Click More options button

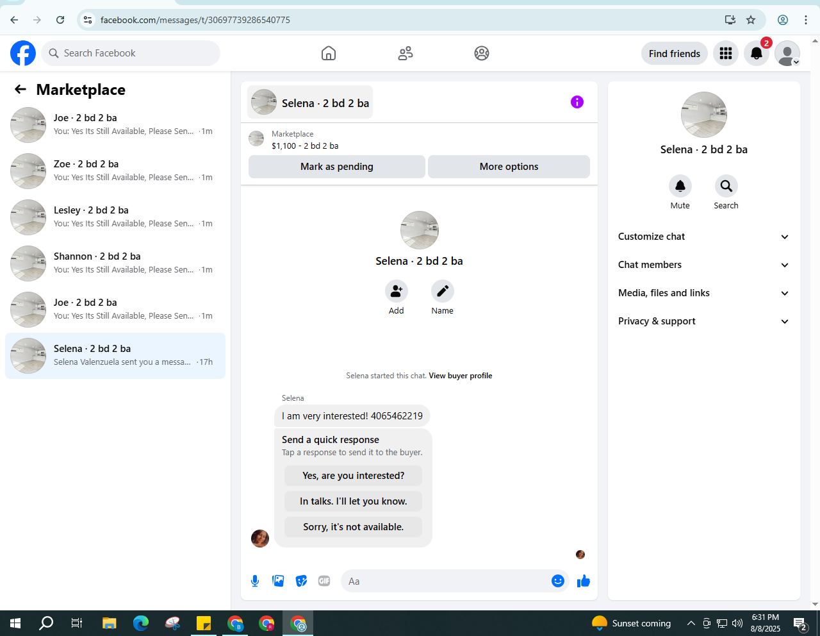[x=509, y=167]
